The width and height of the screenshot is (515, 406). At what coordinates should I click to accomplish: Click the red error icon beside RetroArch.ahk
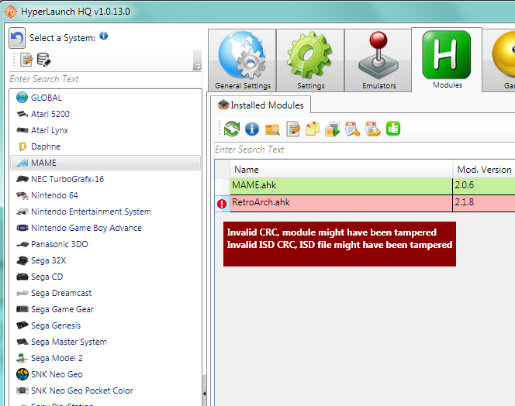[x=222, y=204]
